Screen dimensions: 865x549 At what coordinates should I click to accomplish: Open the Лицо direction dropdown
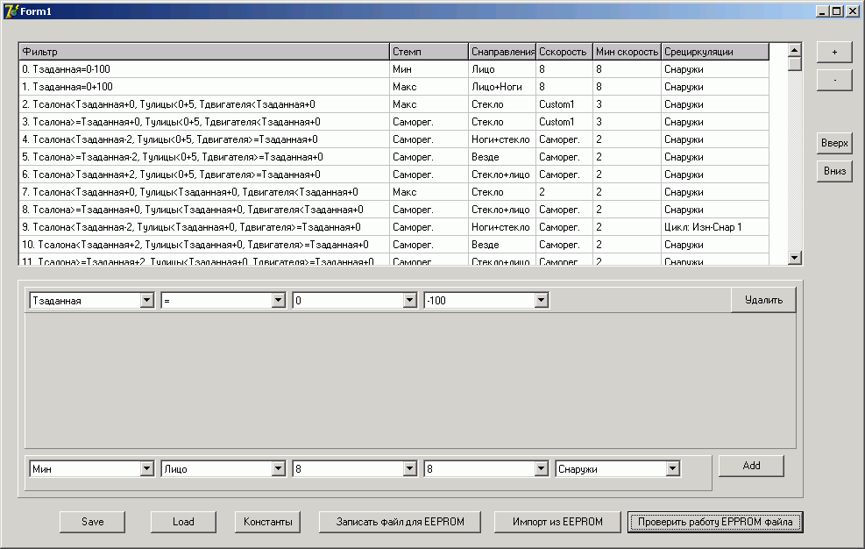(279, 469)
